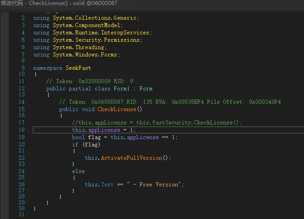Viewport: 304px width, 219px height.
Task: Click 'public partial class' keywords on line 12
Action: pyautogui.click(x=79, y=89)
